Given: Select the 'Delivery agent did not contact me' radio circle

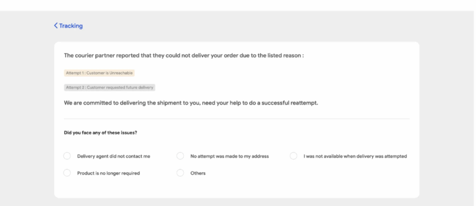Looking at the screenshot, I should point(67,156).
